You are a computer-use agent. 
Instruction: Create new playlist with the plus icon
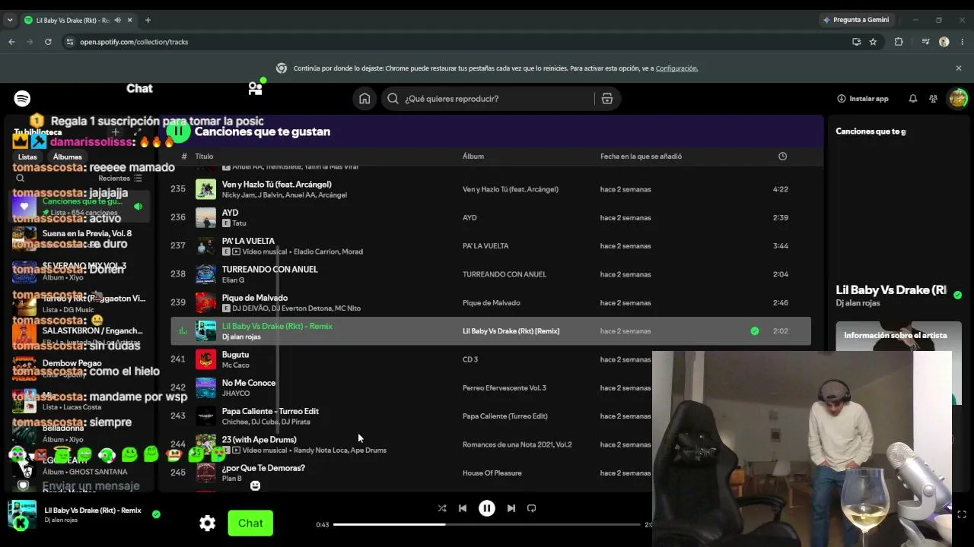[116, 132]
